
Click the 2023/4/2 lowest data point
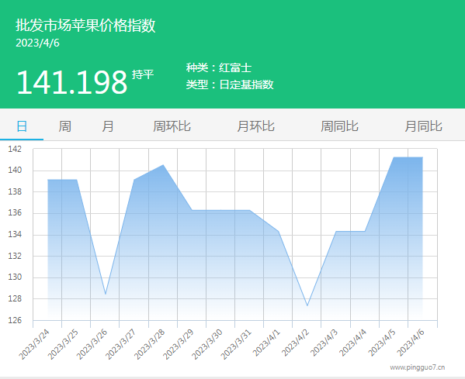[307, 305]
